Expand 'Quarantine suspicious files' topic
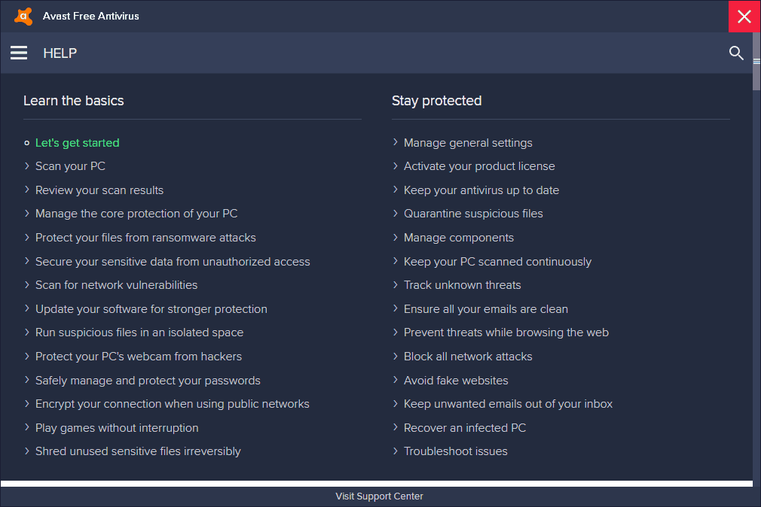 (x=473, y=213)
